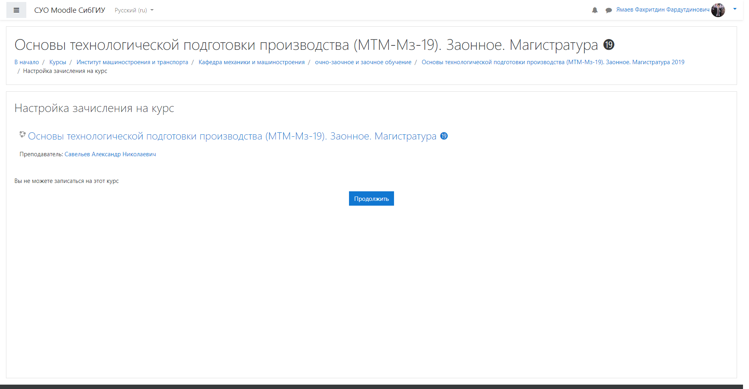The height and width of the screenshot is (389, 749).
Task: Open the hamburger side menu
Action: (16, 10)
